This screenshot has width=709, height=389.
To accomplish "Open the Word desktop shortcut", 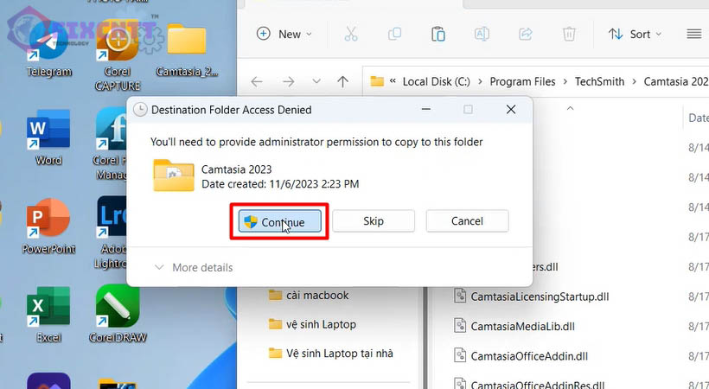I will [48, 137].
